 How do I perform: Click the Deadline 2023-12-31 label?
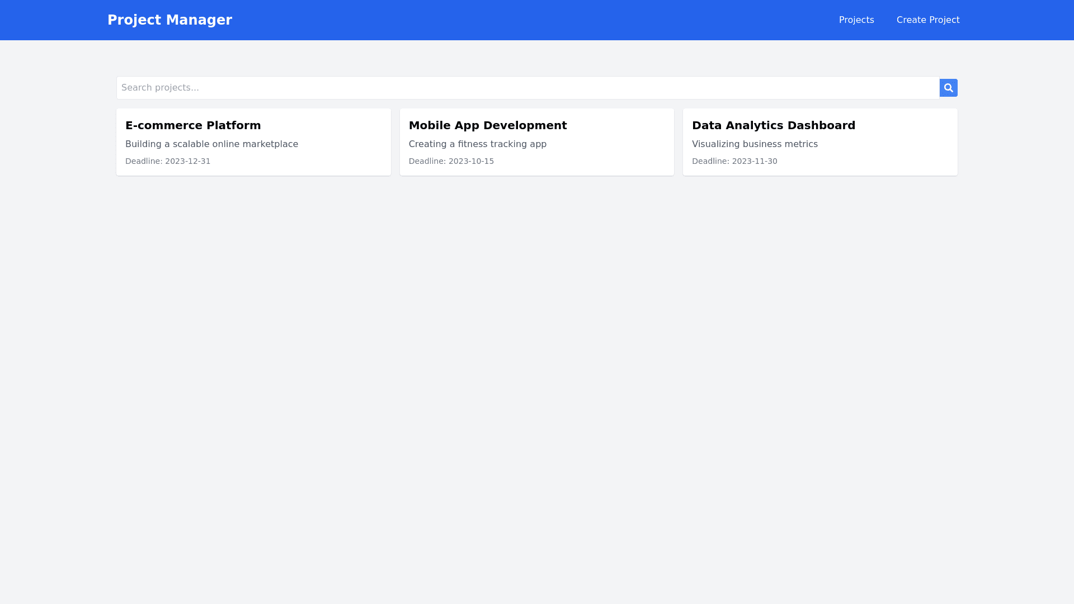pyautogui.click(x=168, y=161)
